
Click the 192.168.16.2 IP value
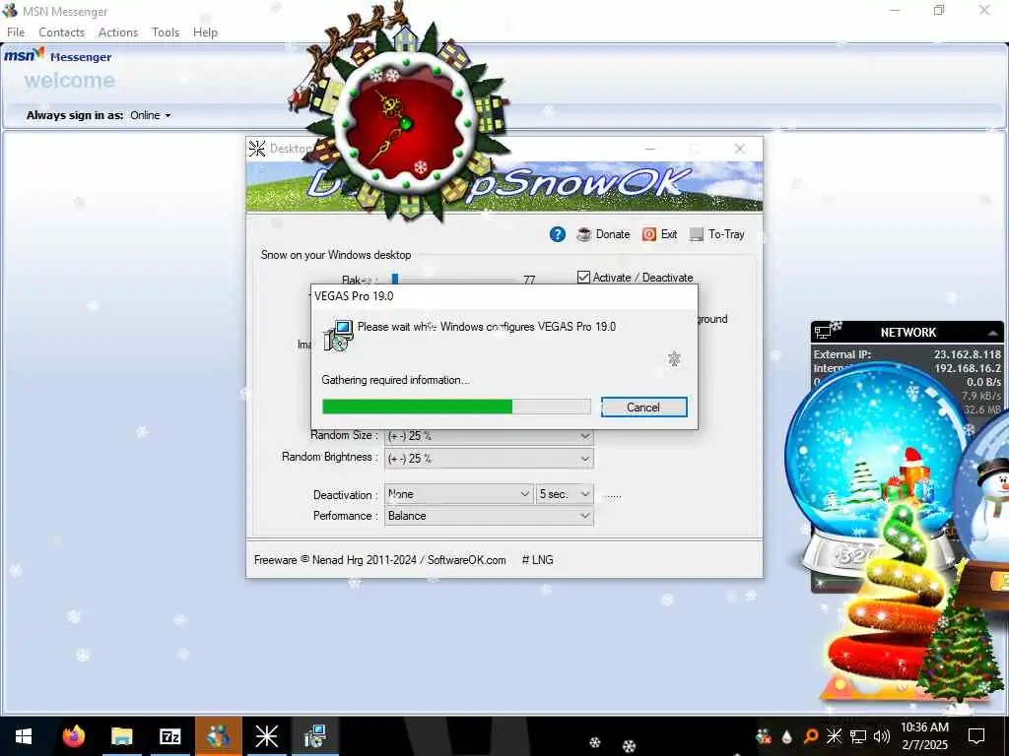[x=968, y=368]
